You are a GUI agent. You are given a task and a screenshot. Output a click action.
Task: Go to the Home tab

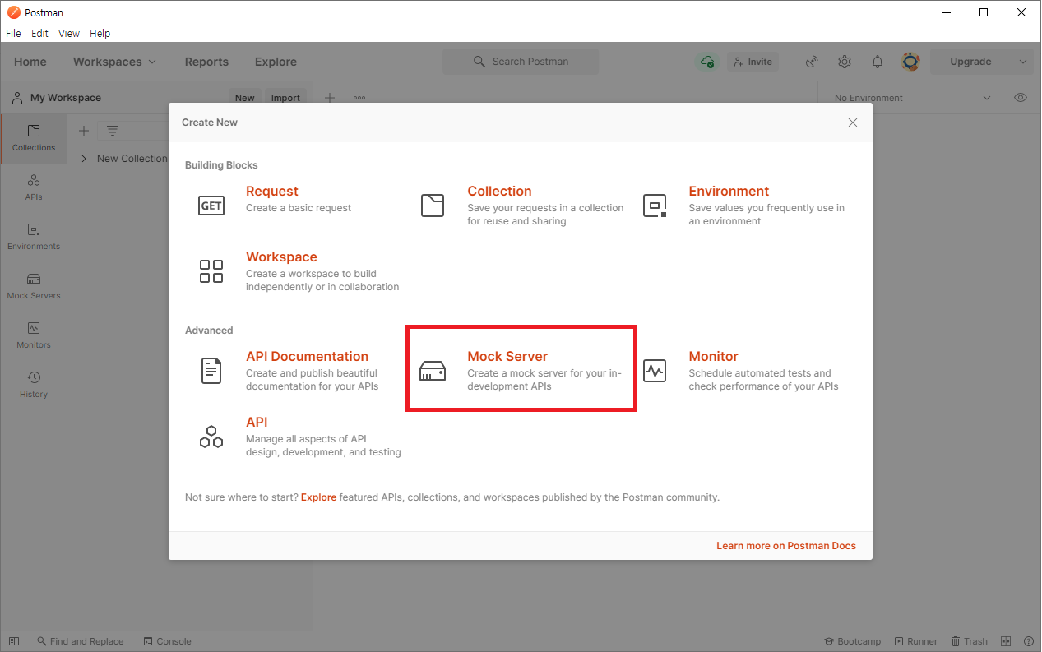point(30,62)
